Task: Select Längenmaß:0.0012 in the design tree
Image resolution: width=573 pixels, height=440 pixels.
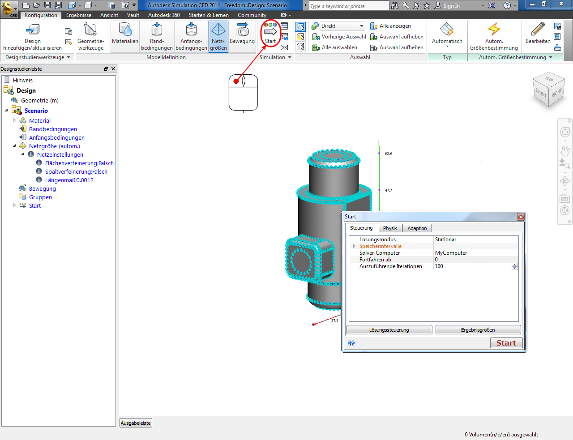Action: pyautogui.click(x=69, y=180)
